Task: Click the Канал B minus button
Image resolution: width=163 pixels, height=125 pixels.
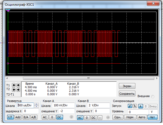Action: pyautogui.click(x=100, y=117)
